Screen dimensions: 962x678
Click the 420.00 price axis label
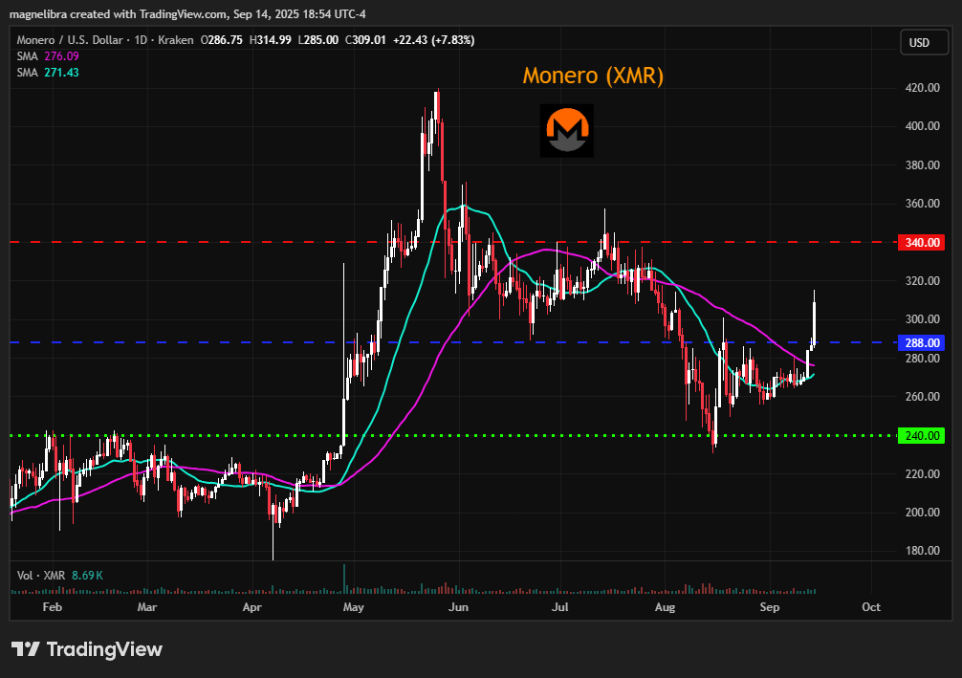coord(923,88)
